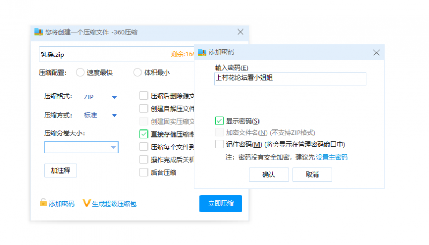429x245 pixels.
Task: Open the 设置主密码 link
Action: tap(332, 157)
